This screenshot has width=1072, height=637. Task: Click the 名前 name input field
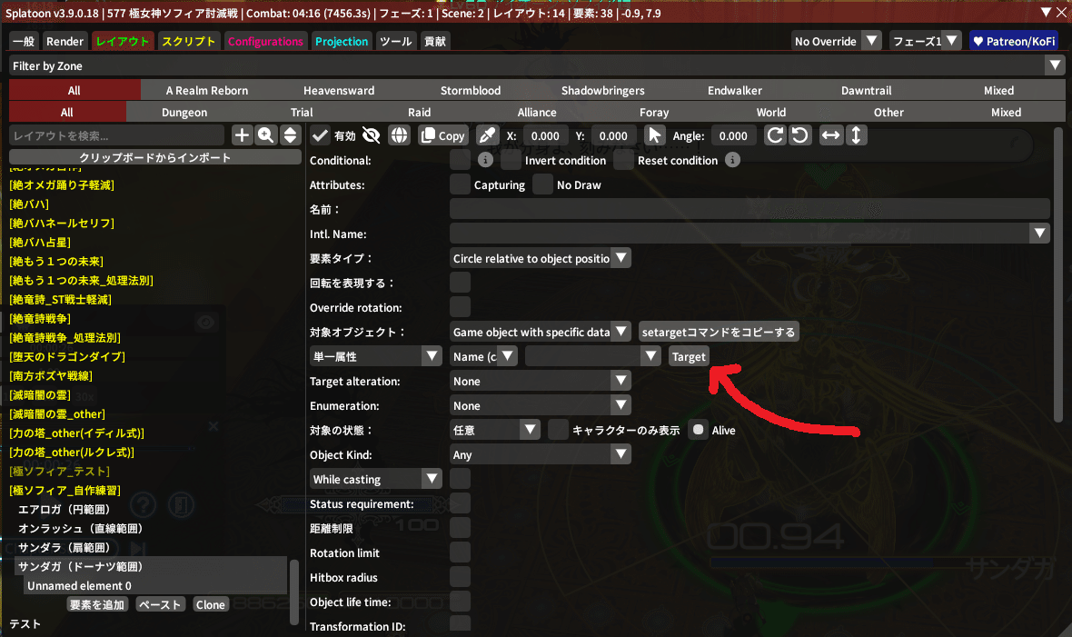[750, 209]
